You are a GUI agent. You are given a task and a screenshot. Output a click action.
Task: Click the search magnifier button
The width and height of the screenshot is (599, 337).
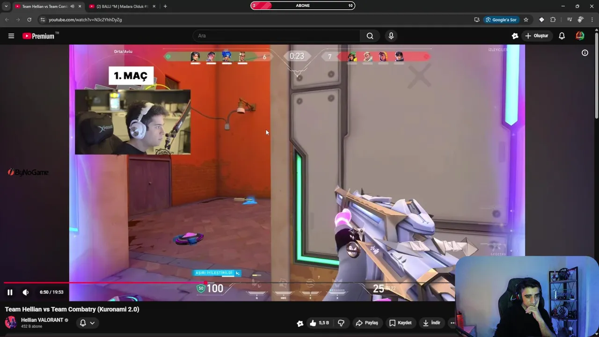(370, 36)
